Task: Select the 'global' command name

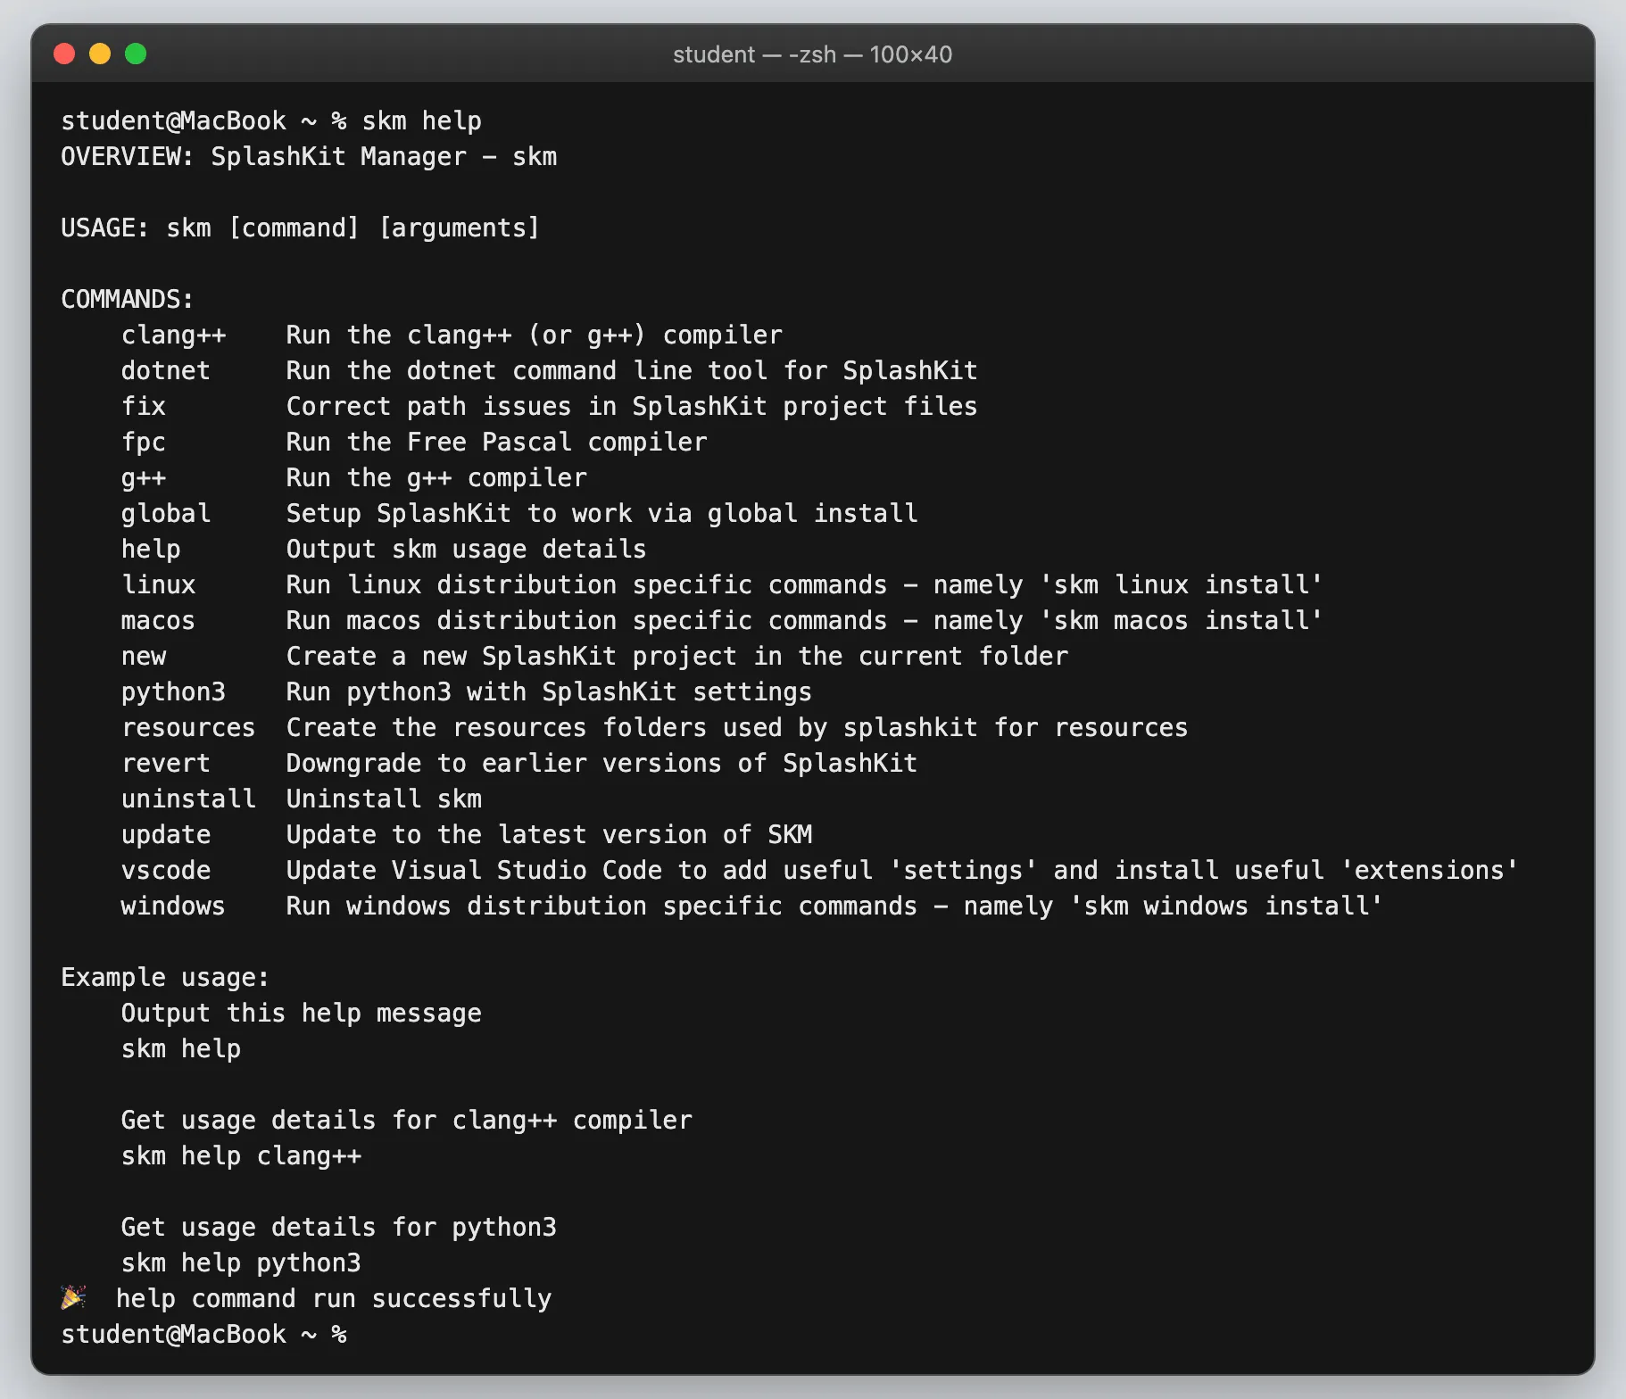Action: (x=166, y=514)
